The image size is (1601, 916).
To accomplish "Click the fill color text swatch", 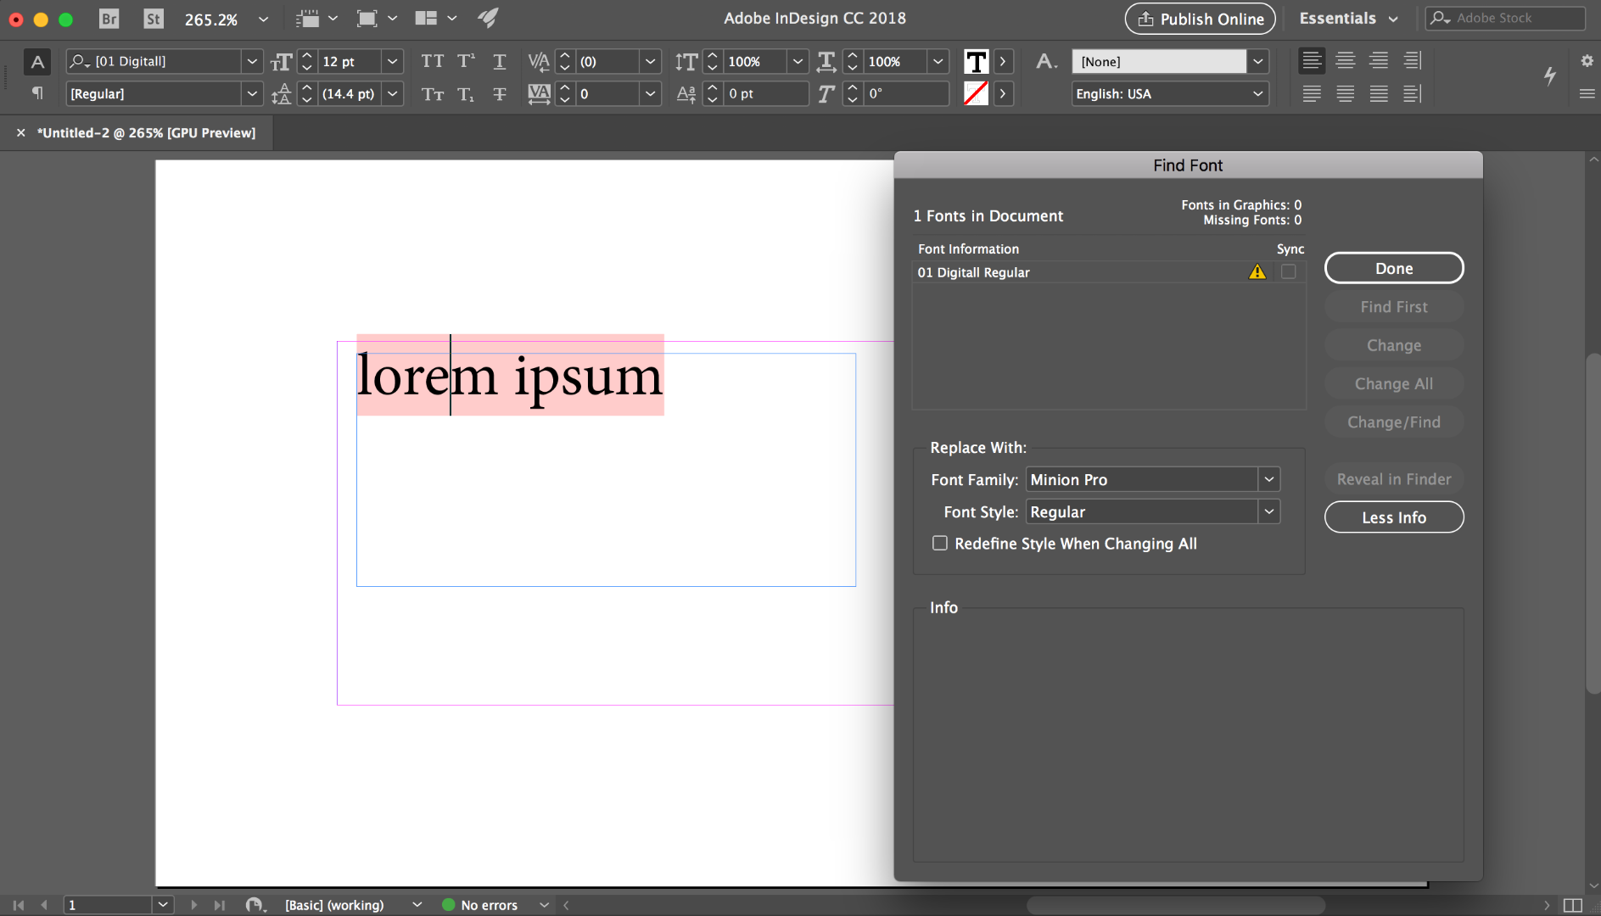I will pos(976,61).
